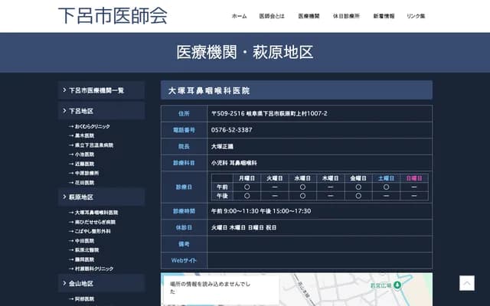Expand 下呂市医療機関一覧 in the sidebar
Screen dimensions: 490x306
click(x=101, y=90)
